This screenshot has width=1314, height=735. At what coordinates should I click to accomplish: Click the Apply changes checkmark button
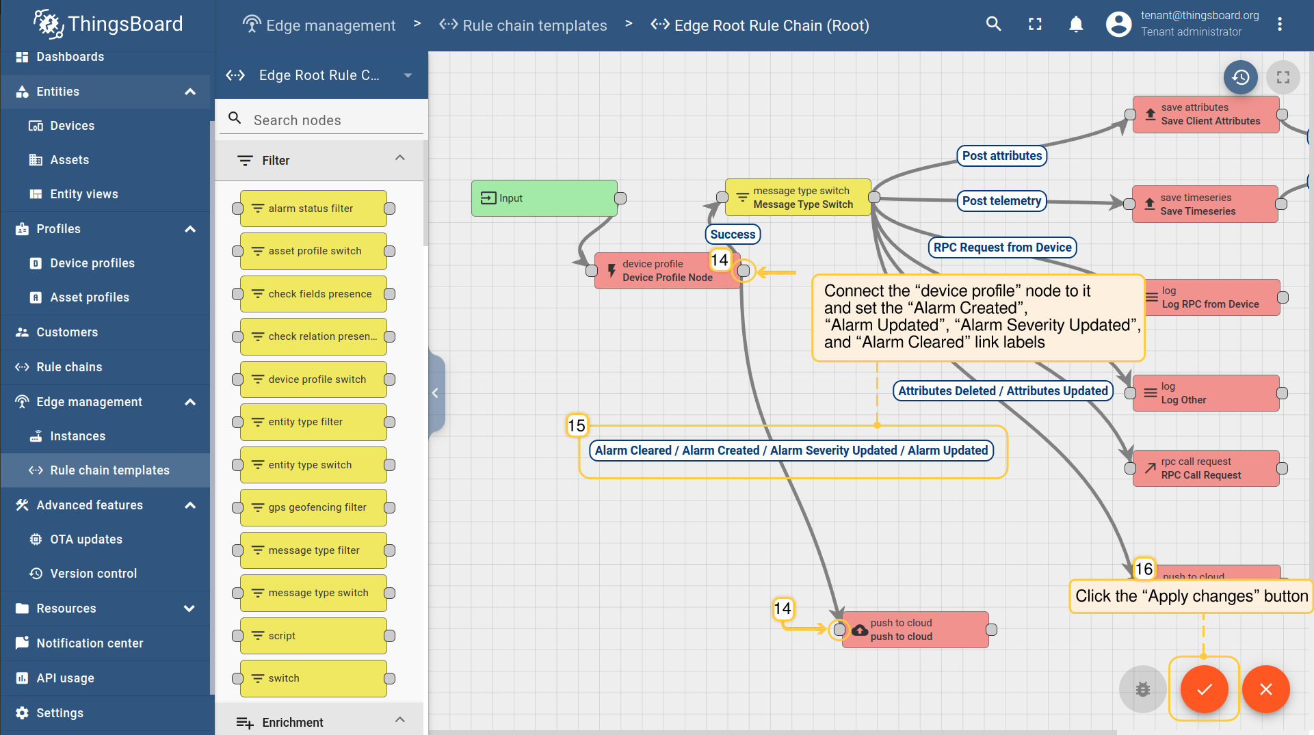click(1204, 689)
